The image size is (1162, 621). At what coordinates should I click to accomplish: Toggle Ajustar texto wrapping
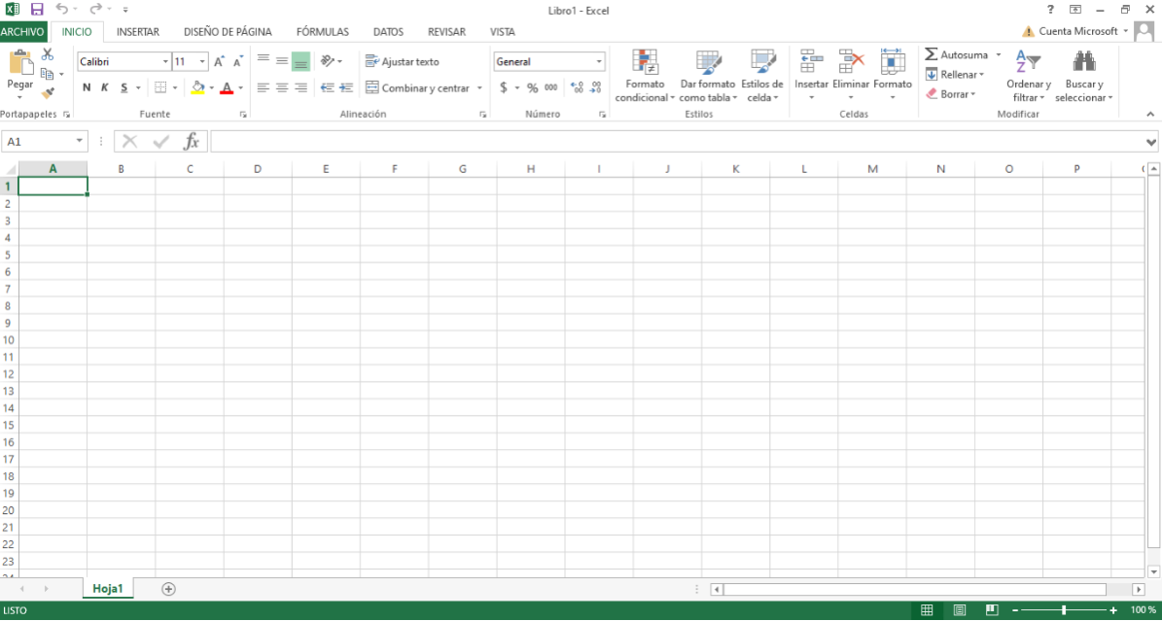(402, 61)
